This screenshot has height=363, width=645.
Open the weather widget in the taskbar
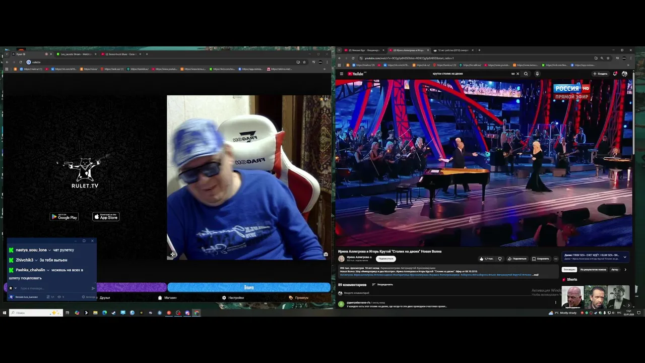[562, 313]
